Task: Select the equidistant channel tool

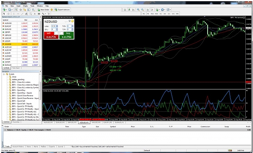Action: click(26, 14)
